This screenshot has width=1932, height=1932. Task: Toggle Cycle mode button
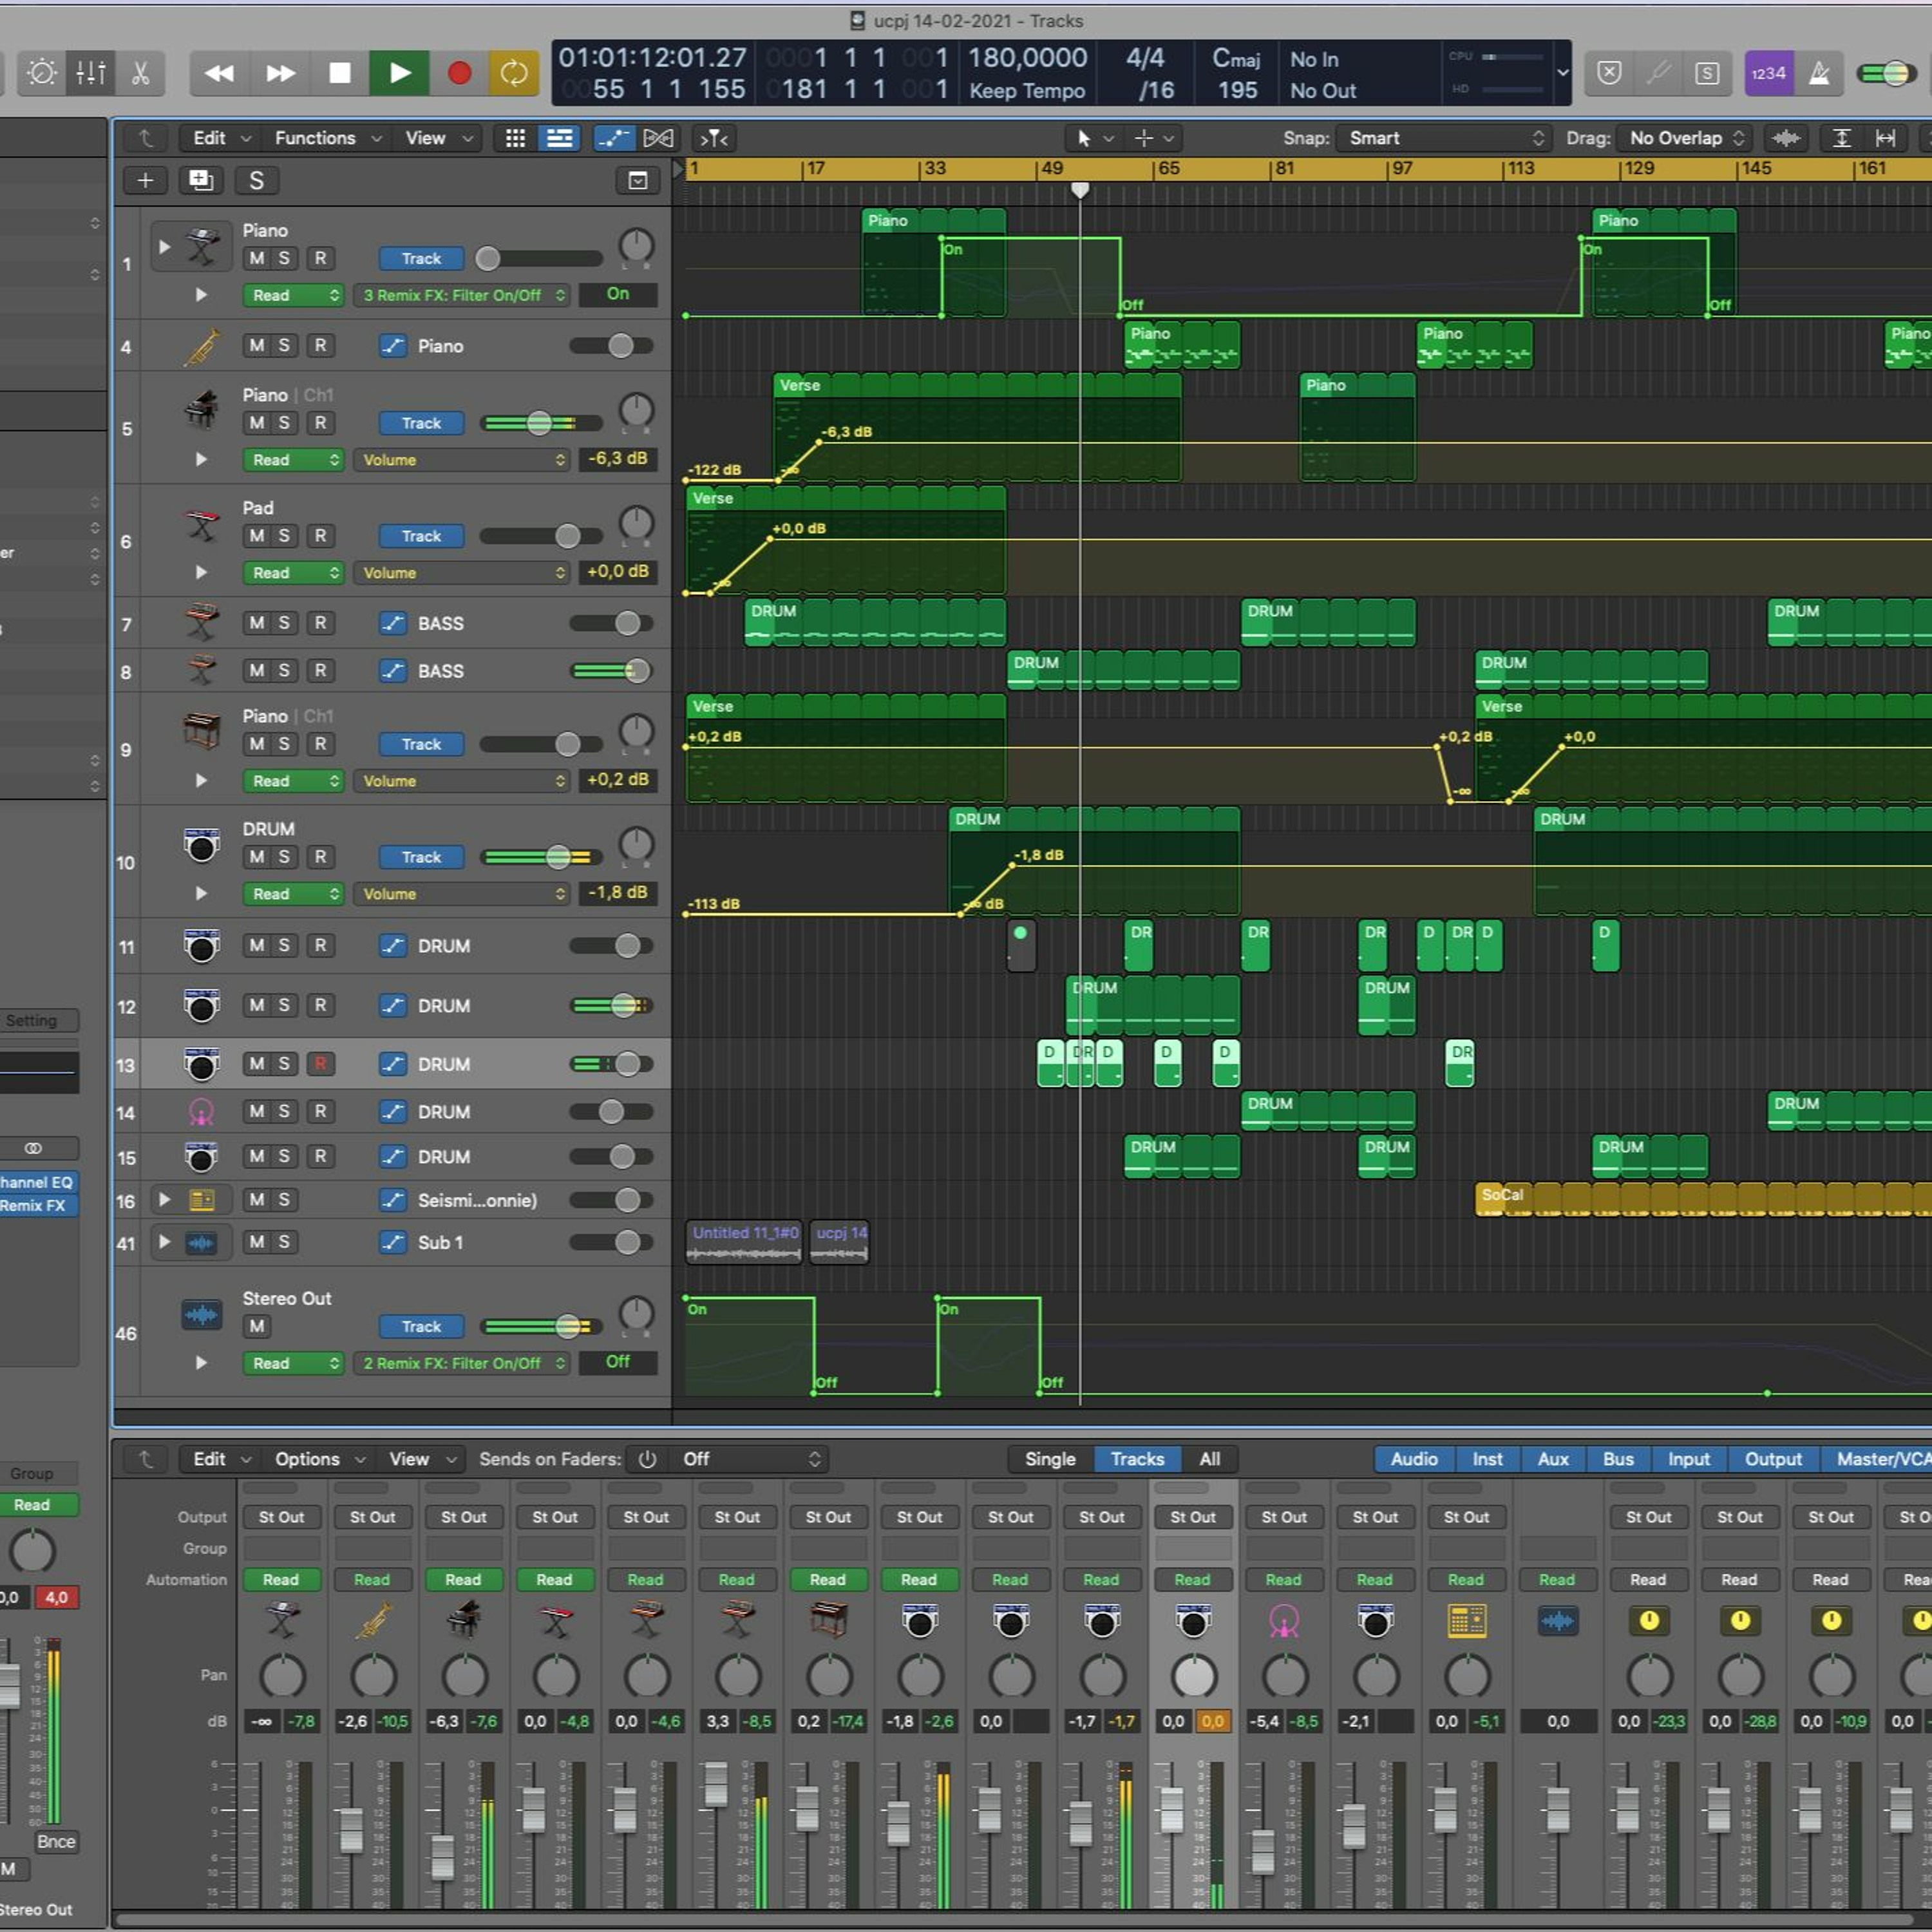pyautogui.click(x=513, y=73)
